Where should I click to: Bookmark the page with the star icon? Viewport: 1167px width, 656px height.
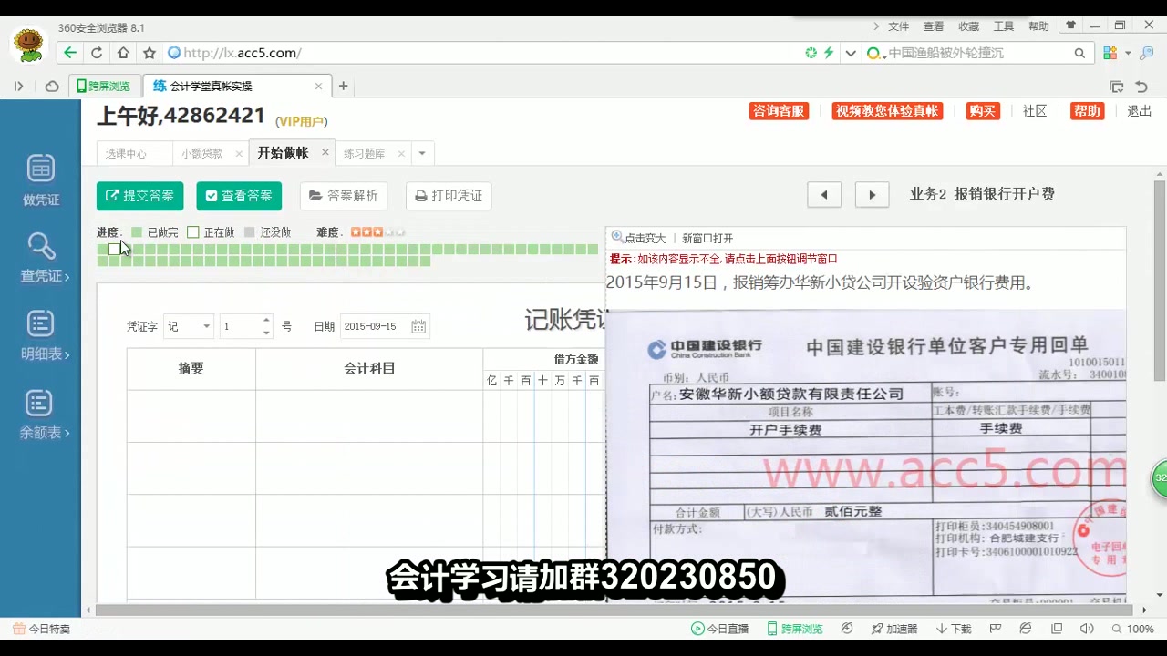(x=150, y=53)
